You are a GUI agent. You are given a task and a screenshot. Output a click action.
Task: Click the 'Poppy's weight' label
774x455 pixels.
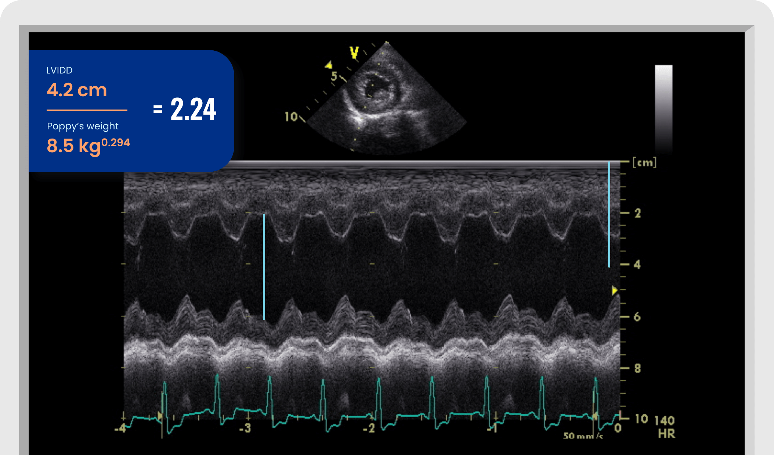tap(83, 126)
